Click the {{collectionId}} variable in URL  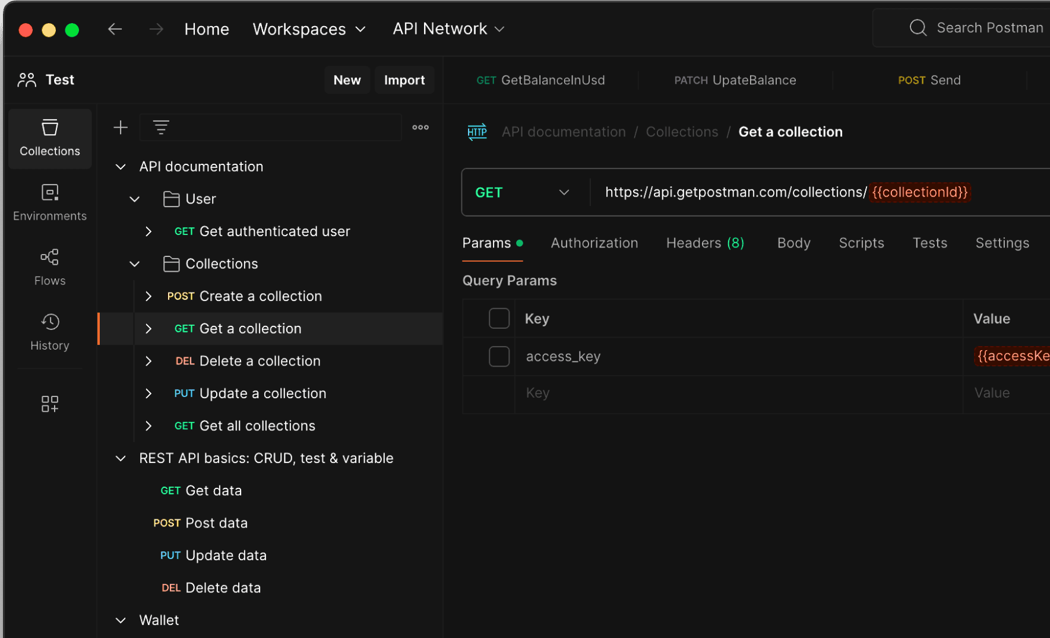920,192
